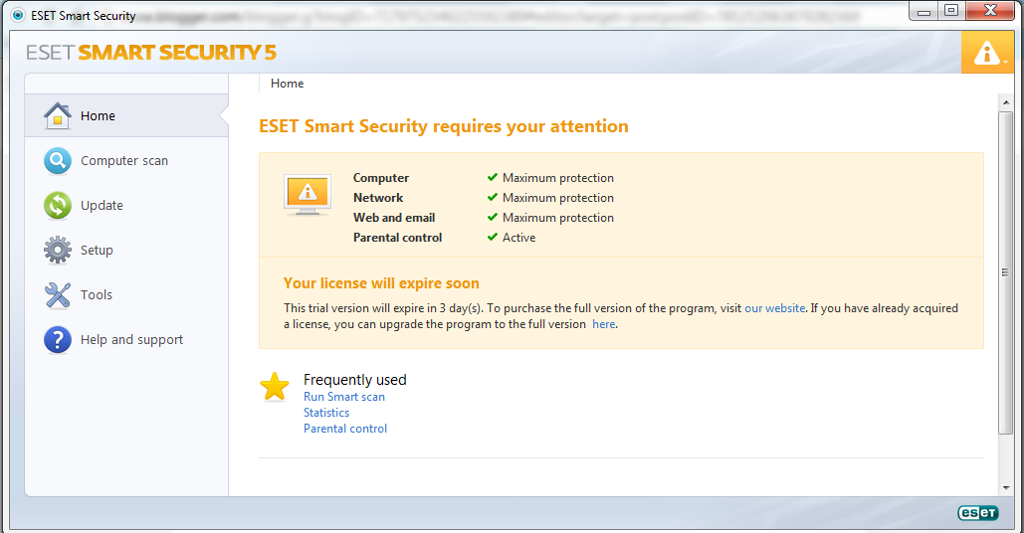This screenshot has height=533, width=1024.
Task: Open Help and support question mark icon
Action: pos(58,340)
